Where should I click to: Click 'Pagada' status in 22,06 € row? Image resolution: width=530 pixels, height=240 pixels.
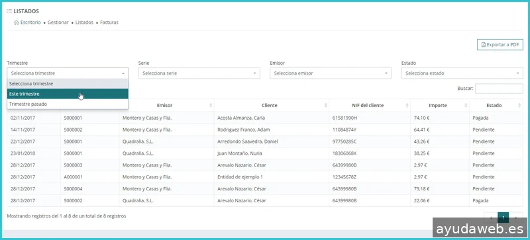pyautogui.click(x=481, y=200)
